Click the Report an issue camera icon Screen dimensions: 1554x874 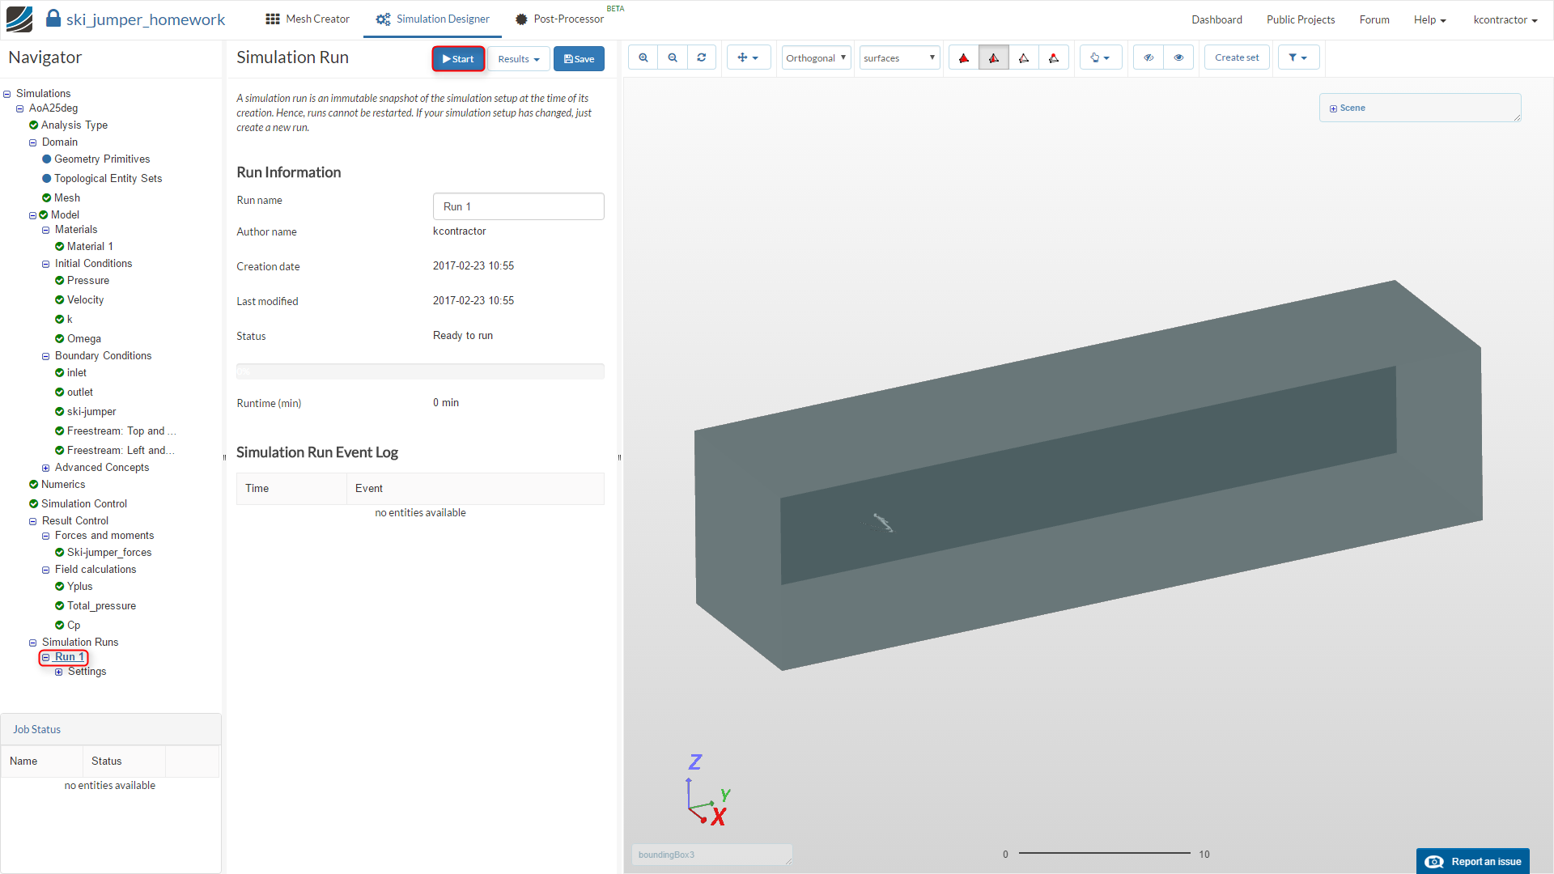click(1434, 862)
